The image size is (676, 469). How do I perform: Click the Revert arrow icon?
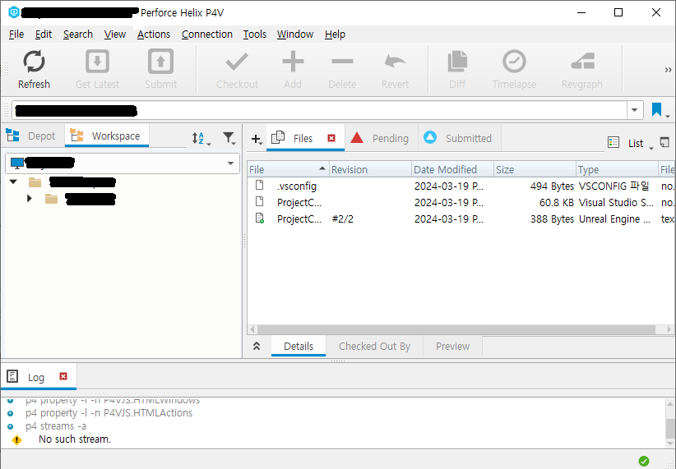click(x=395, y=61)
